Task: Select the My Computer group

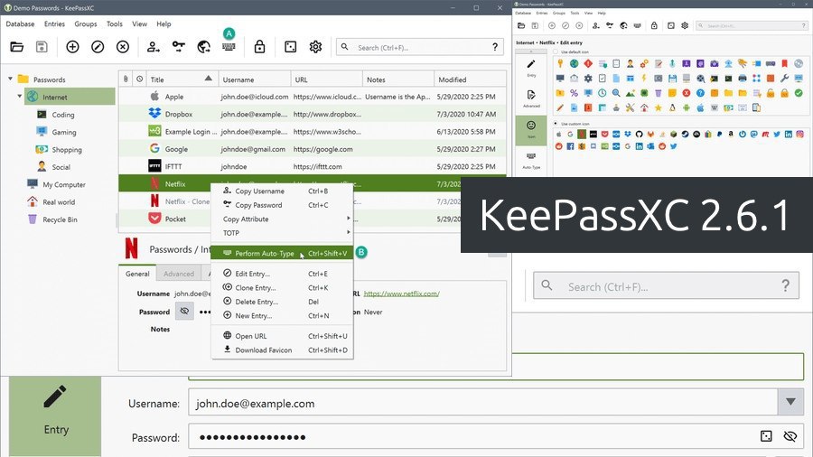Action: (x=64, y=184)
